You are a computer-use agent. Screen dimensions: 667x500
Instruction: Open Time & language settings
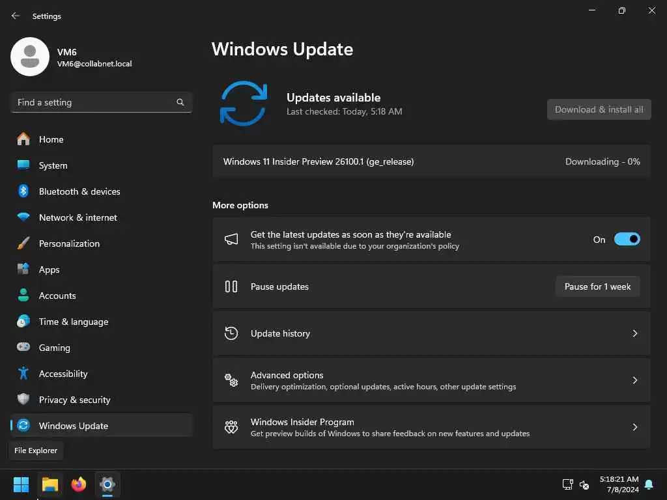click(101, 321)
